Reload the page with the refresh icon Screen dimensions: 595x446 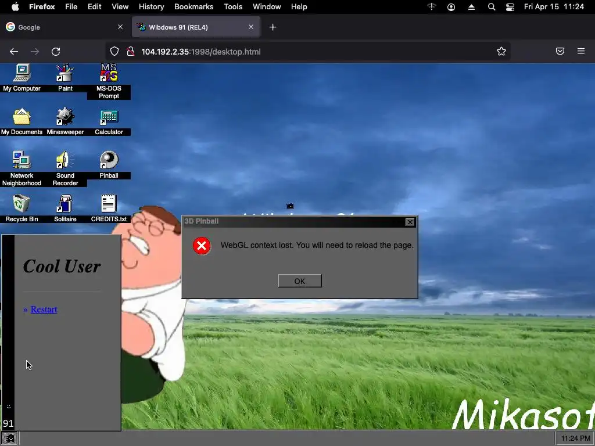[x=56, y=52]
